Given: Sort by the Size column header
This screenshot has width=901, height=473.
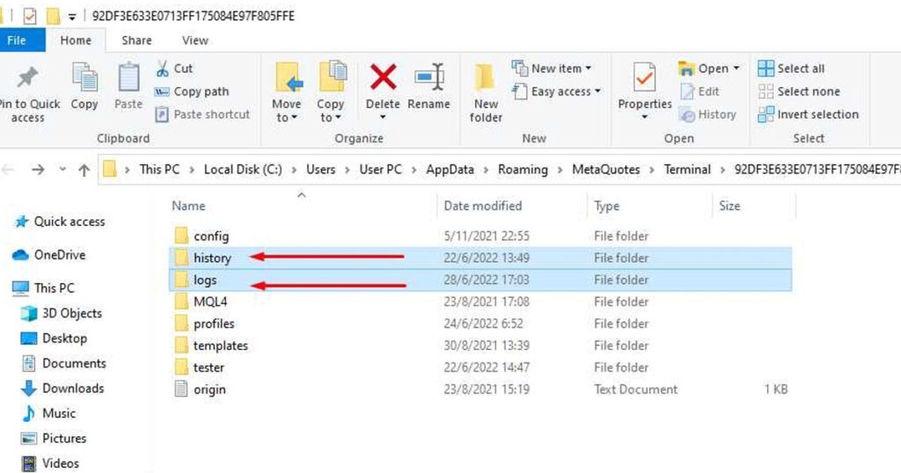Looking at the screenshot, I should 729,206.
